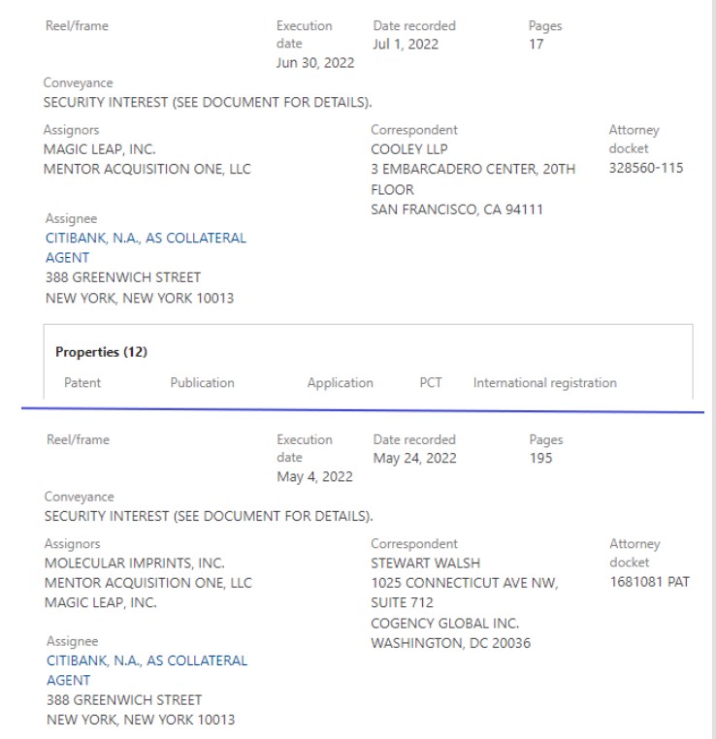
Task: Click the May 4, 2022 execution date
Action: click(314, 476)
